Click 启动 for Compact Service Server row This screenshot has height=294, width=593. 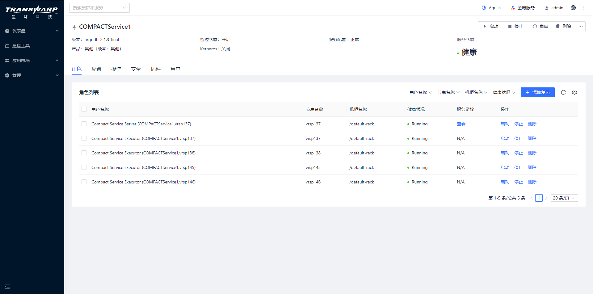[x=505, y=124]
